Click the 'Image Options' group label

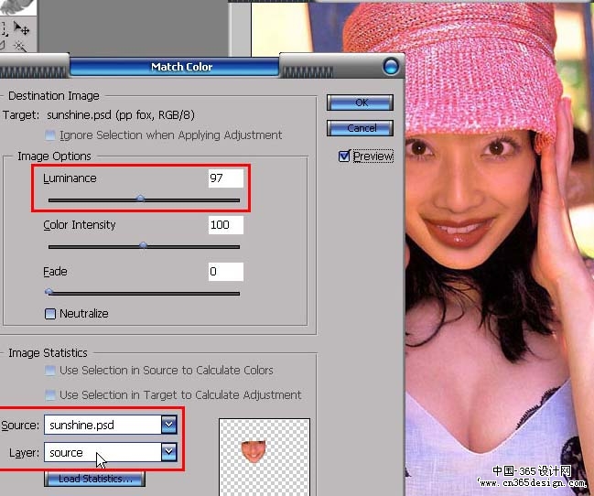(54, 156)
